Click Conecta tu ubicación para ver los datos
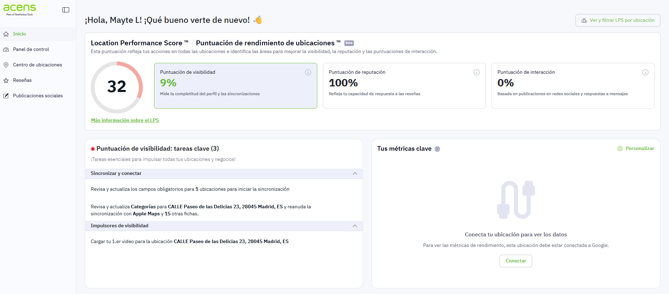The image size is (669, 294). point(516,235)
